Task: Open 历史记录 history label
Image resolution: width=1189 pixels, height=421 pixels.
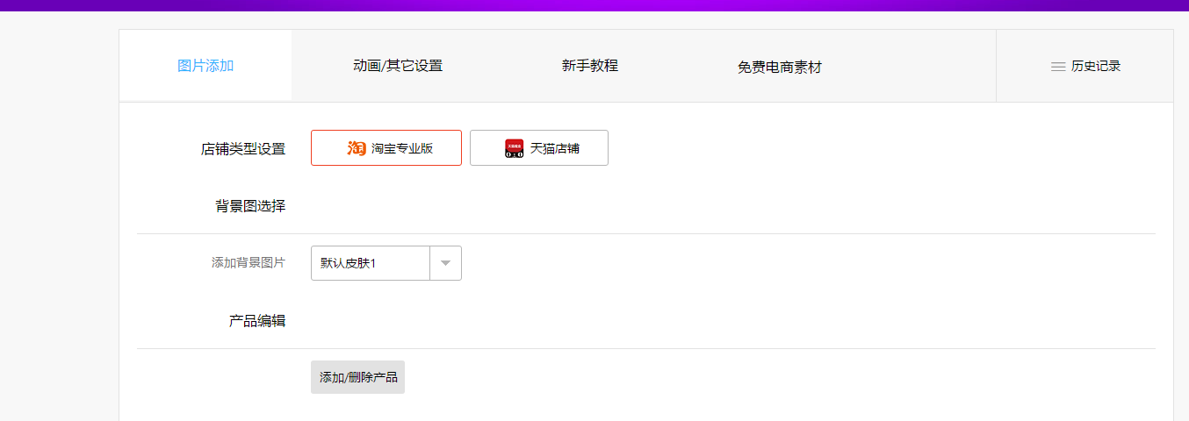Action: pyautogui.click(x=1096, y=66)
